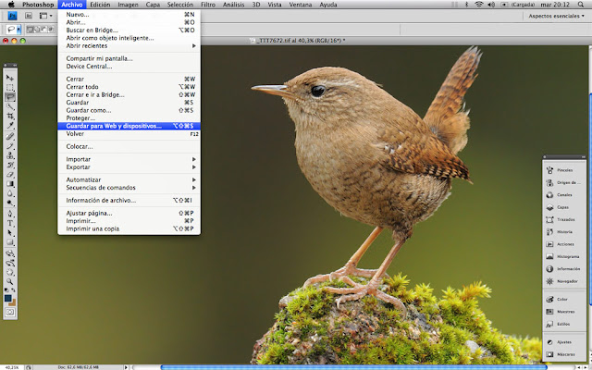The height and width of the screenshot is (370, 592).
Task: Select the Clone Stamp tool
Action: coord(10,155)
